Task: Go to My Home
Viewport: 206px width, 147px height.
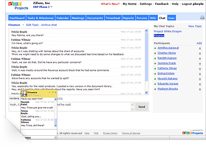Action: [x=130, y=4]
